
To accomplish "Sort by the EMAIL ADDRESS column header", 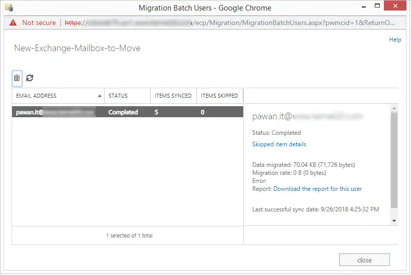I will click(x=58, y=96).
